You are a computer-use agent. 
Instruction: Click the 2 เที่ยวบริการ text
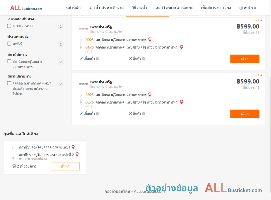tap(27, 166)
